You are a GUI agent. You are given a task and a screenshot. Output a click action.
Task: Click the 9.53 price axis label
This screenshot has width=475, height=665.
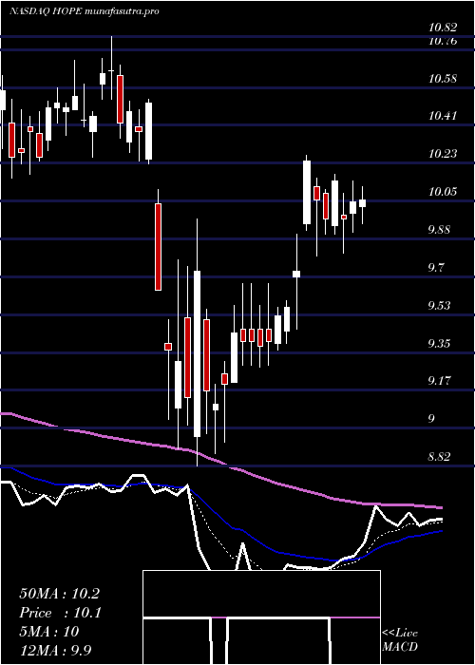pos(439,305)
